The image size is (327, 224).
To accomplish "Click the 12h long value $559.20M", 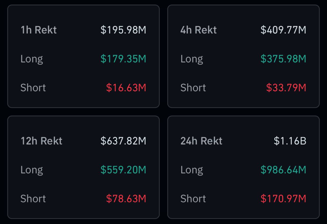I will coord(123,170).
